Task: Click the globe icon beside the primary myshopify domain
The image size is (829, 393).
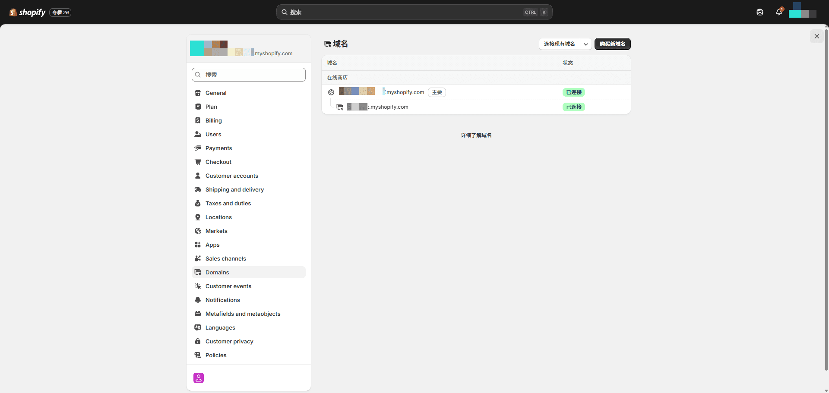Action: tap(331, 92)
